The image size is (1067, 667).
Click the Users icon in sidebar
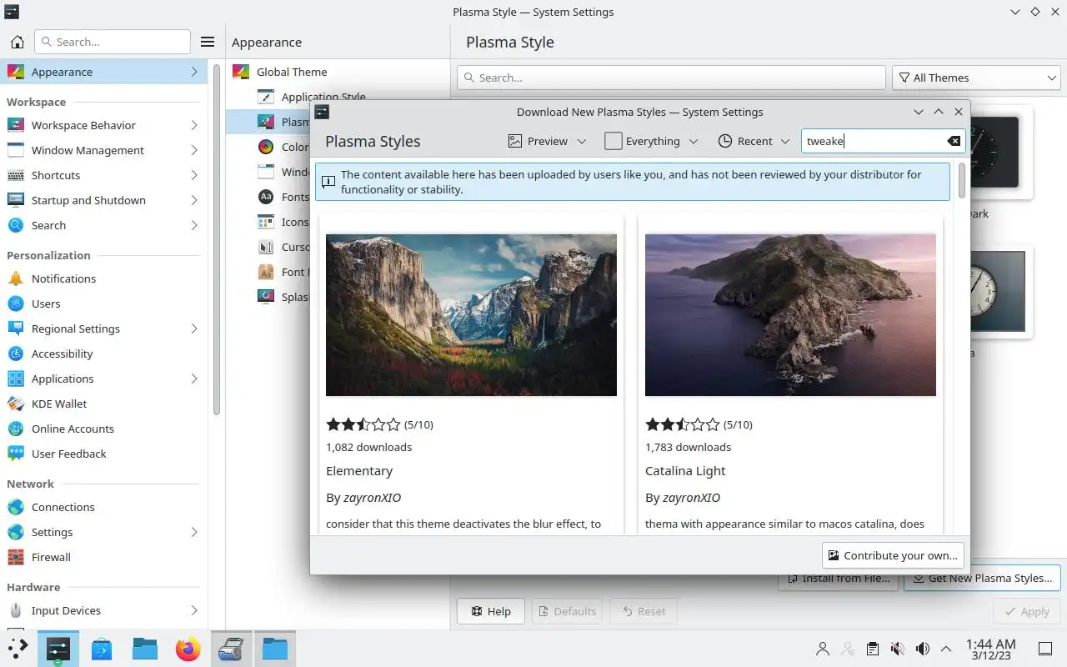pos(16,303)
